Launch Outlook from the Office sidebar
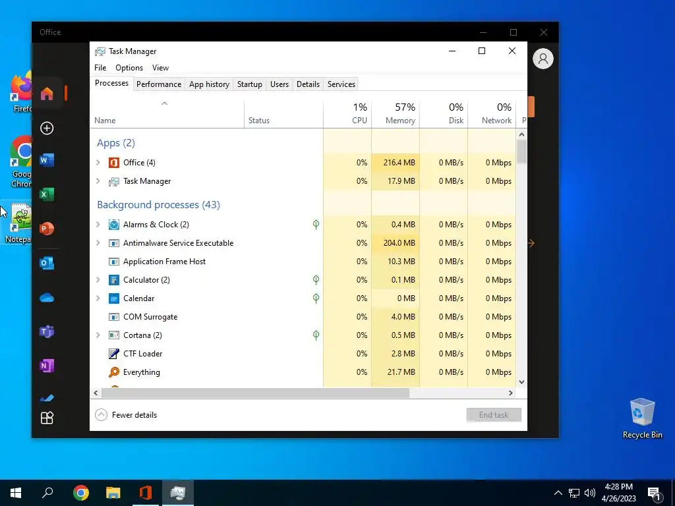Screen dimensions: 675x506 coord(47,263)
